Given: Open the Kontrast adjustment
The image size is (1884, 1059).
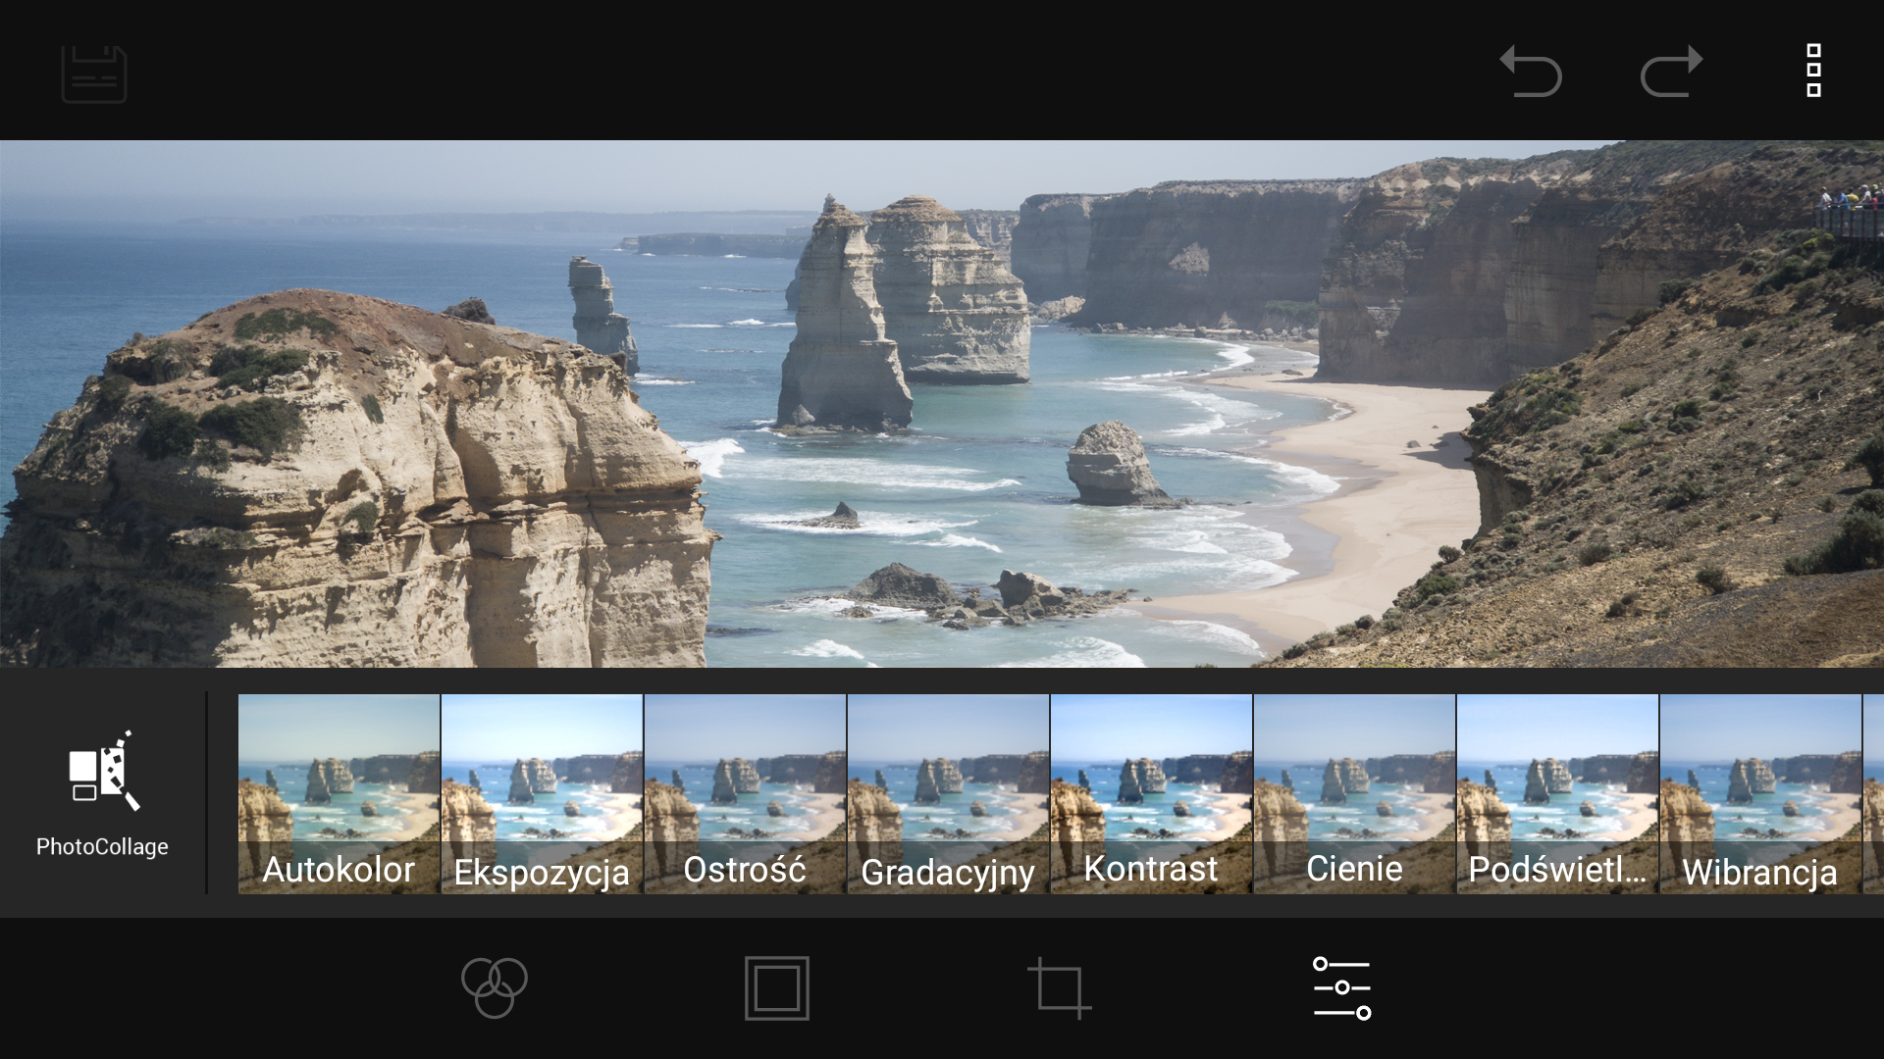Looking at the screenshot, I should click(1151, 793).
